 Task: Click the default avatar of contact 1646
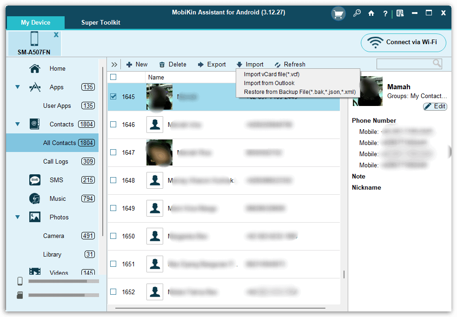tap(155, 125)
